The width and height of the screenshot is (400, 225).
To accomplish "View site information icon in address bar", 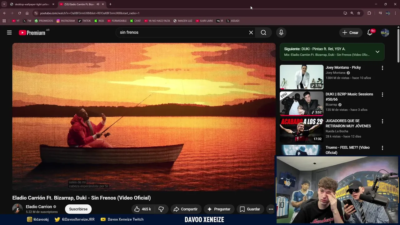I will pyautogui.click(x=36, y=13).
